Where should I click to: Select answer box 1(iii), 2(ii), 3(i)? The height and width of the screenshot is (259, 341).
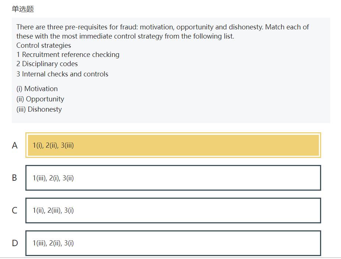[173, 243]
